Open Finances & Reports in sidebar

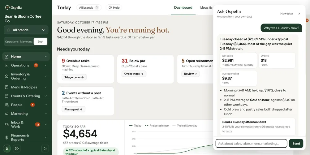coord(26,137)
